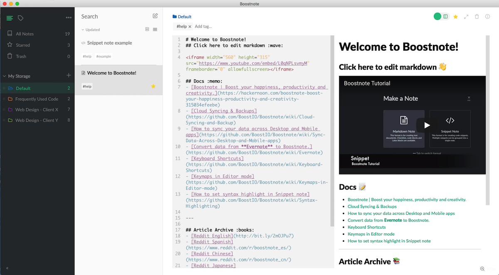The image size is (499, 275).
Task: Create a new note with the compose icon
Action: (155, 16)
